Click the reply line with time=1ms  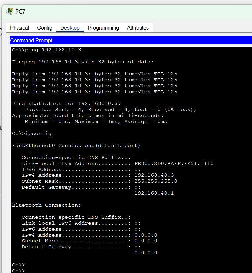click(94, 80)
